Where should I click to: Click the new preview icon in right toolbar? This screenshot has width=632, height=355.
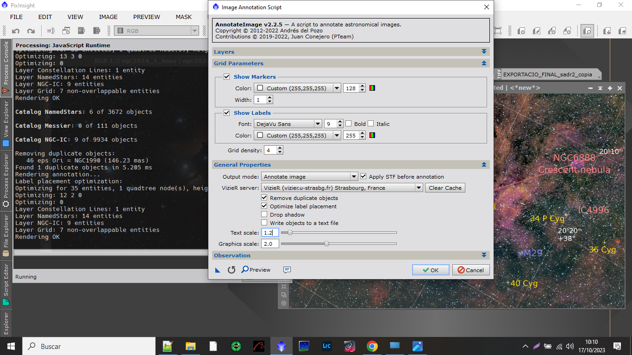521,31
